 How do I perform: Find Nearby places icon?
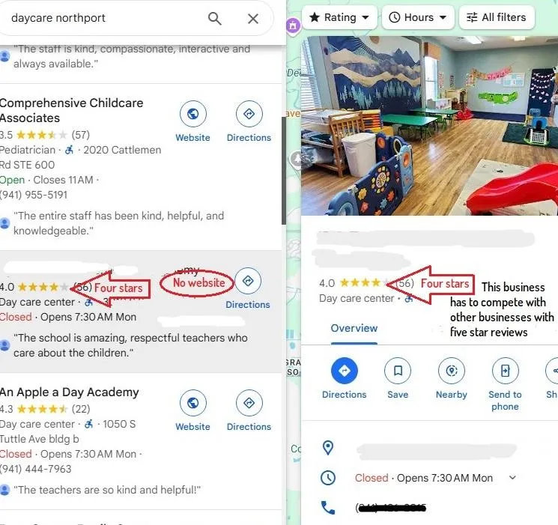point(452,371)
